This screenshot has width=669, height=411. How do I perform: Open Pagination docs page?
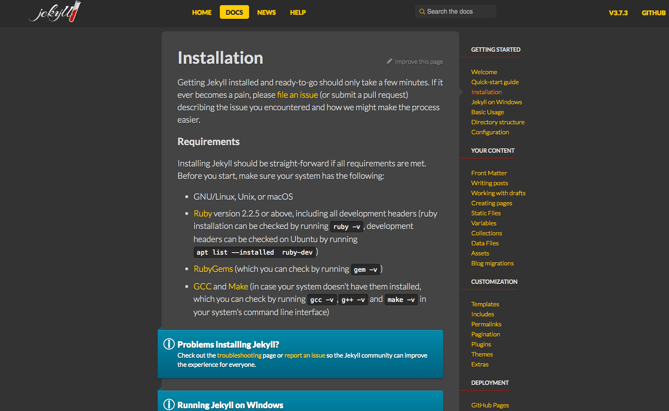(485, 334)
